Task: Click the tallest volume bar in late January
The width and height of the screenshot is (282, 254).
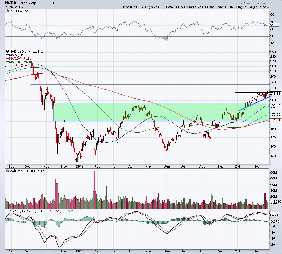Action: tap(94, 190)
